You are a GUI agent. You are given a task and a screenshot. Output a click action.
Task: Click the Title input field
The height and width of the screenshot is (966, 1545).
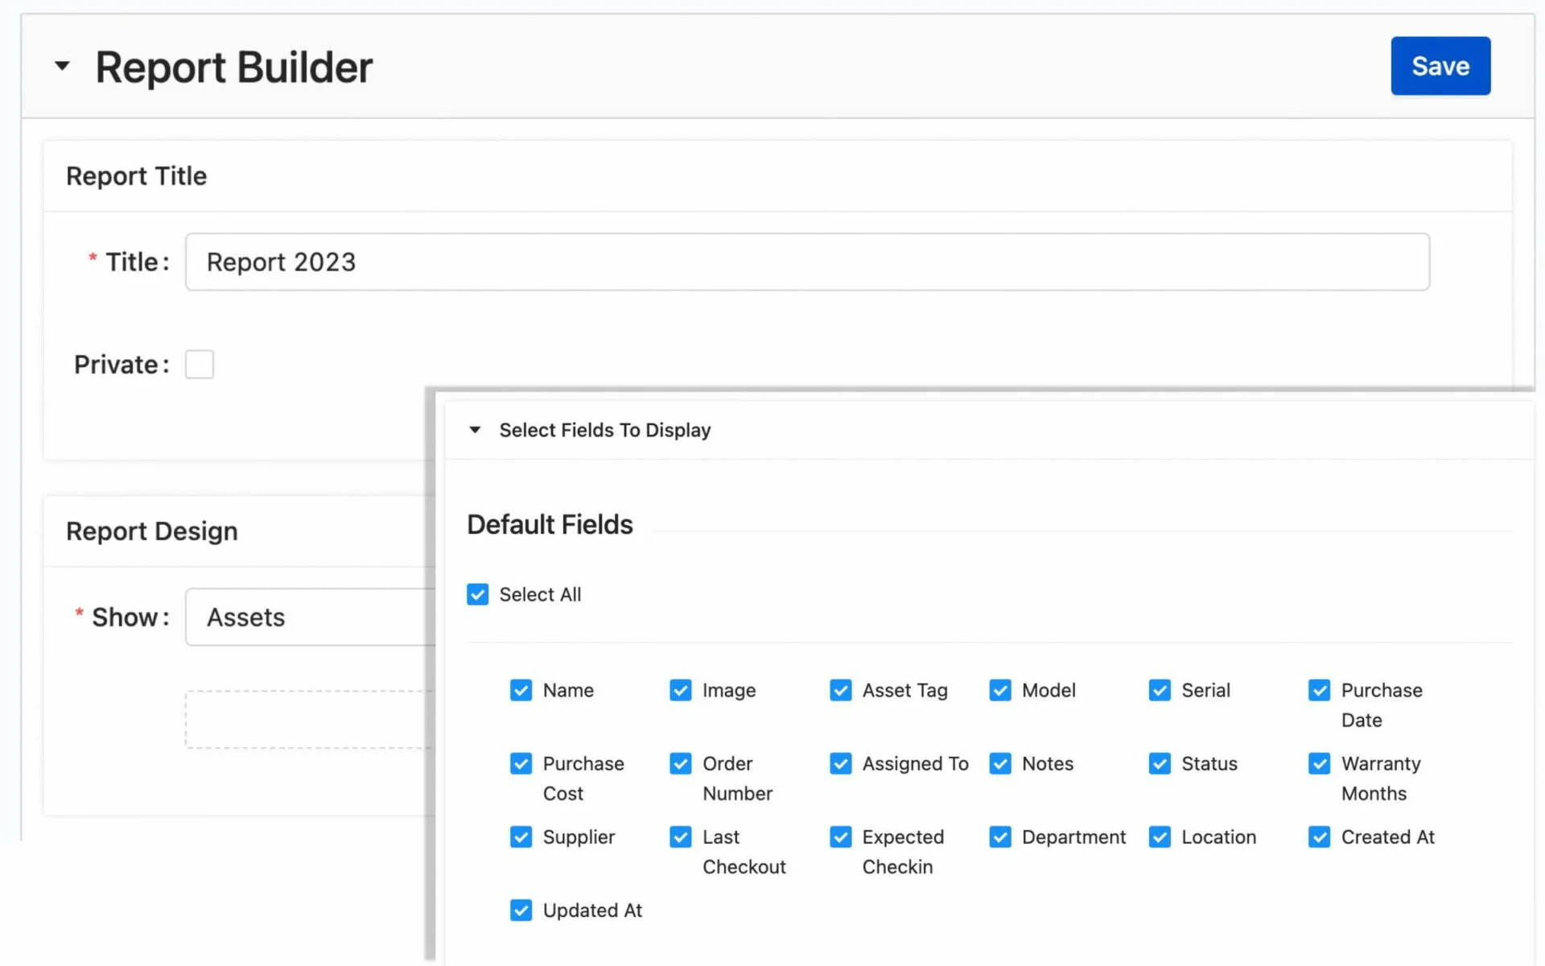[807, 262]
